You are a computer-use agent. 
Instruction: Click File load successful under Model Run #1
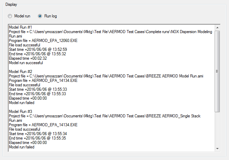tap(24, 45)
